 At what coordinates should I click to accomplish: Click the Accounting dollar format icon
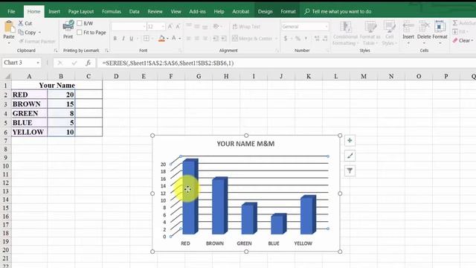[x=286, y=38]
